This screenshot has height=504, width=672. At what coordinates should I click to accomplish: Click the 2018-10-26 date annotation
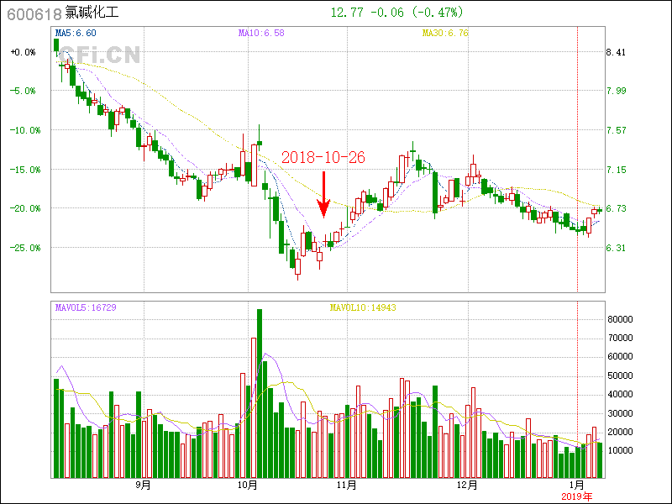tap(323, 157)
